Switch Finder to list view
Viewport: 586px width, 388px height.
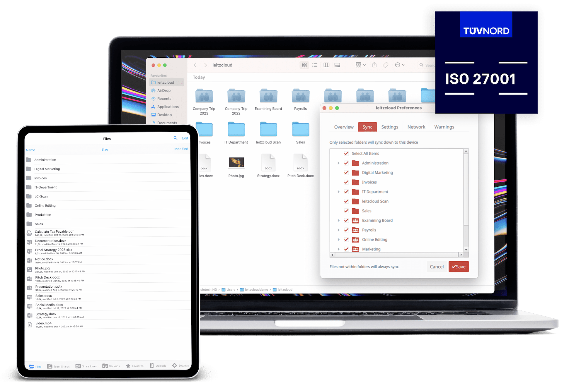coord(315,65)
